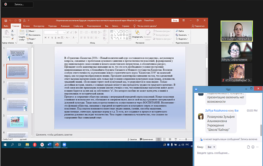Click the attach file icon in chat
Image resolution: width=263 pixels, height=166 pixels.
coord(248,147)
